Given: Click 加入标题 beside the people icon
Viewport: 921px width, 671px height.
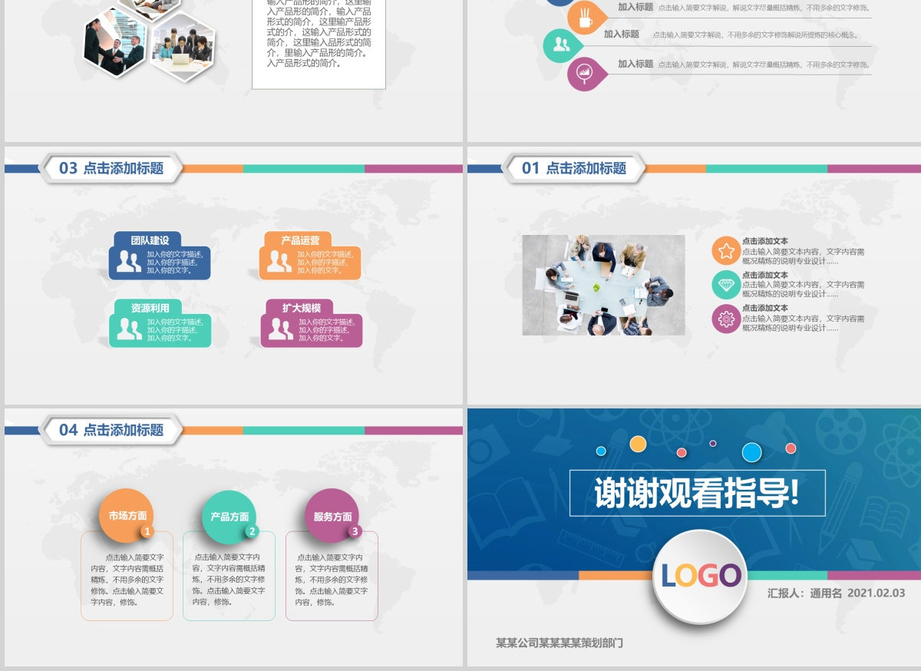Looking at the screenshot, I should click(621, 35).
